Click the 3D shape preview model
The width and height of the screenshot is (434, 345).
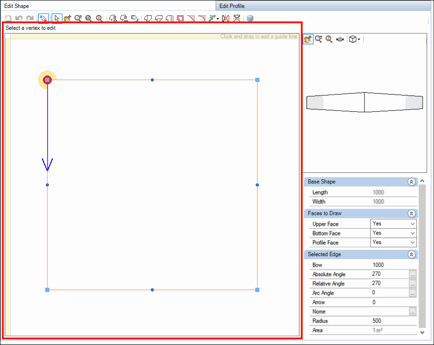coord(365,102)
